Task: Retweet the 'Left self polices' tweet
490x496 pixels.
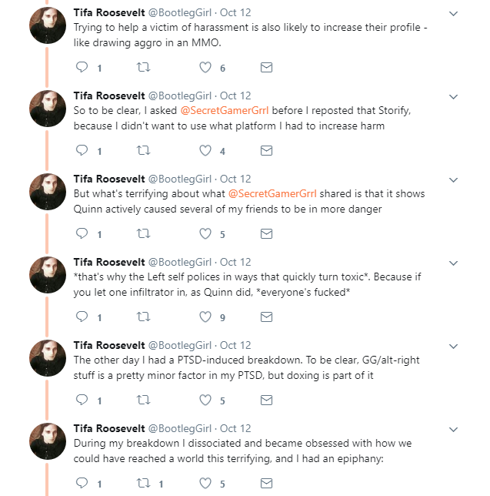Action: [143, 317]
